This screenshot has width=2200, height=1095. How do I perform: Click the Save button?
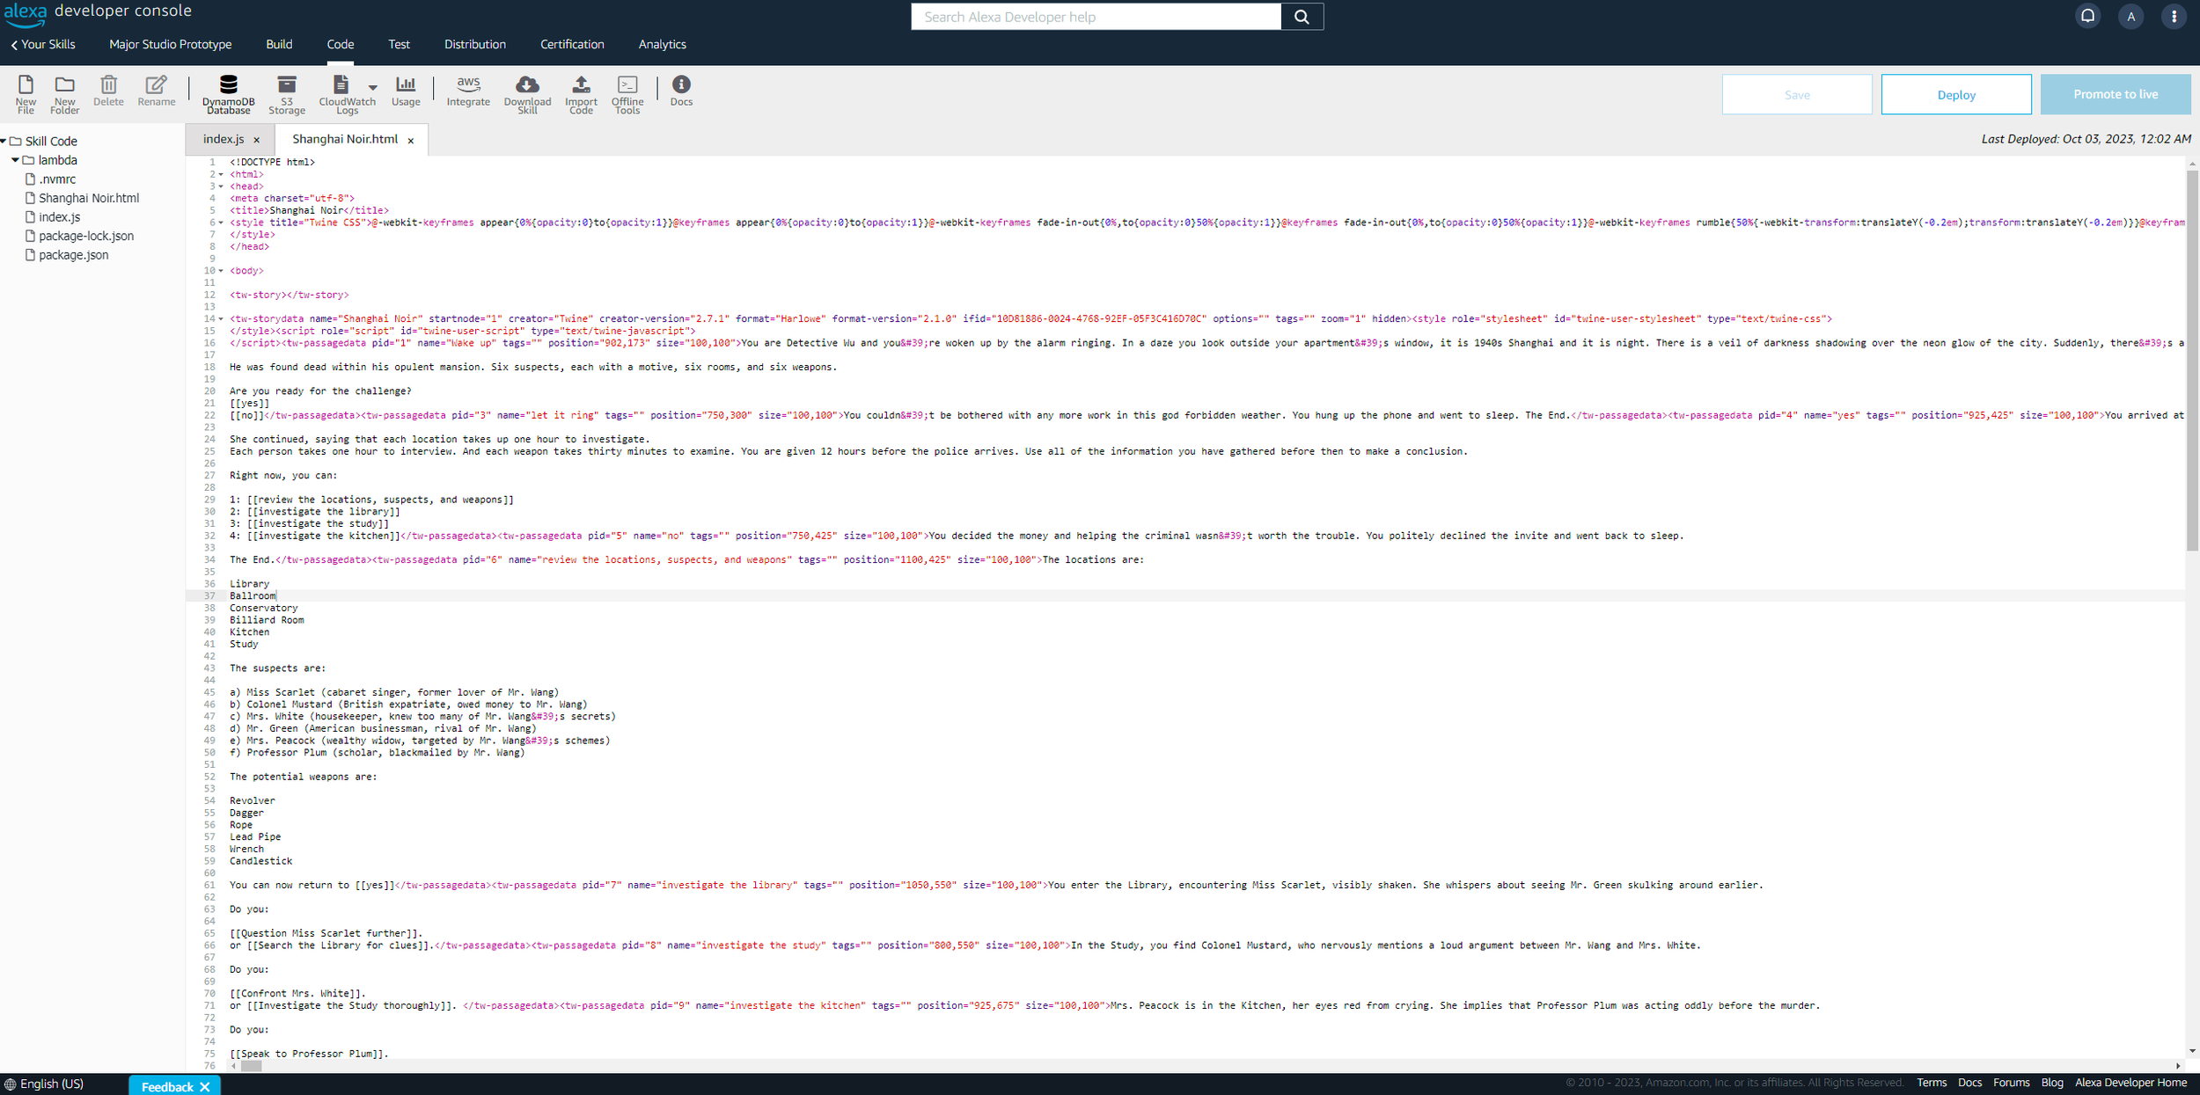(1797, 94)
